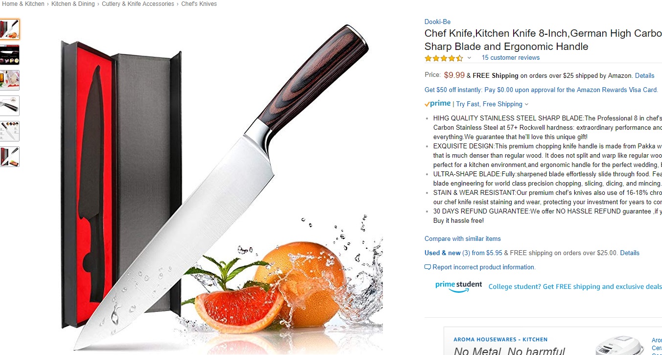Viewport: 662px width, 355px height.
Task: Click the prime student logo
Action: (x=458, y=286)
